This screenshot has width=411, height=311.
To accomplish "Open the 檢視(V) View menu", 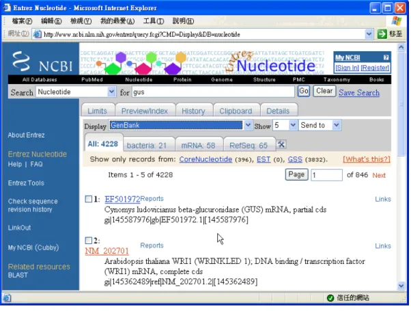I will (81, 21).
